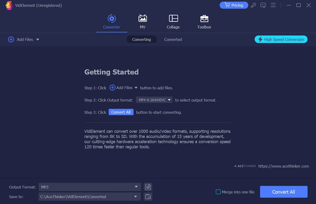
Task: Toggle Merge into one file checkbox
Action: pos(218,192)
